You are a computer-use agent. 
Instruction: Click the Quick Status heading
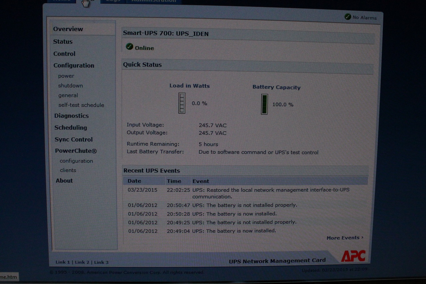142,65
